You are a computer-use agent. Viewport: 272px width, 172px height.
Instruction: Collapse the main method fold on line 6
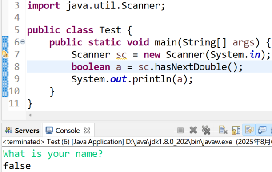[23, 42]
